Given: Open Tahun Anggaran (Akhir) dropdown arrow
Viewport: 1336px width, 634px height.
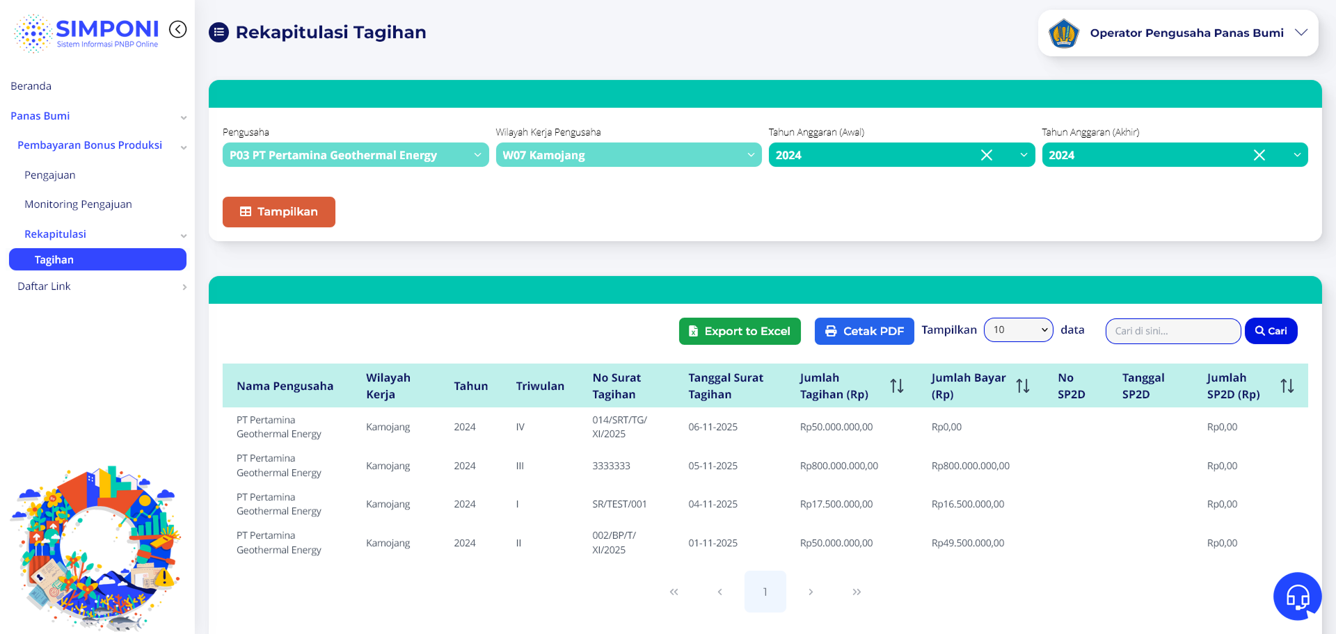Looking at the screenshot, I should coord(1297,155).
